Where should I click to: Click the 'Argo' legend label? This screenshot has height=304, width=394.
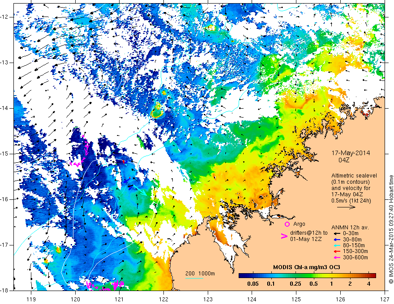click(x=299, y=224)
